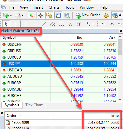Expand the Profiles dropdown arrow
Image resolution: width=123 pixels, height=129 pixels.
click(23, 15)
